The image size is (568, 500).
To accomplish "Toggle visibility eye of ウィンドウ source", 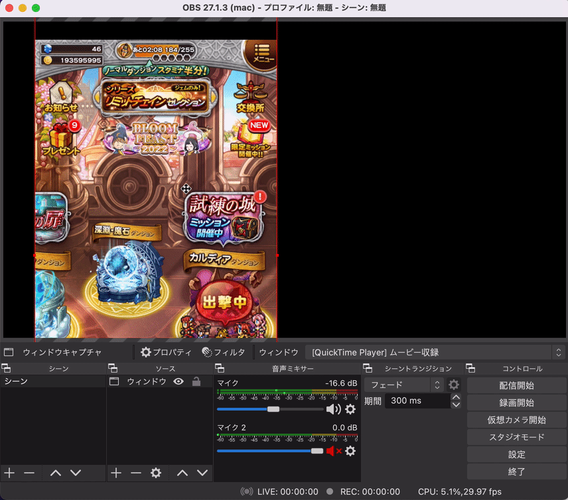I will coord(178,381).
